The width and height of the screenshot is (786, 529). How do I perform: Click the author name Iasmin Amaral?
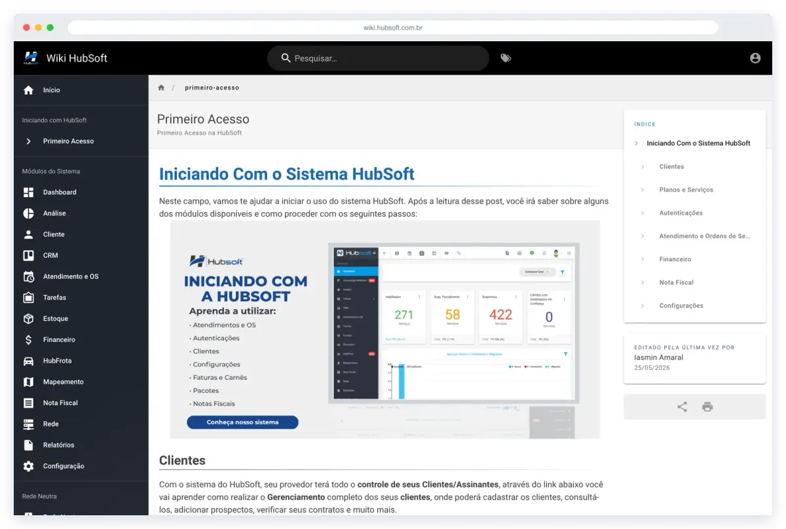[658, 357]
